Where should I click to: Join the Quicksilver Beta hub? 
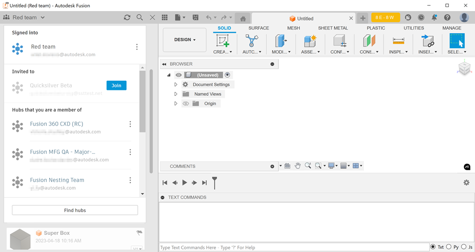tap(116, 85)
